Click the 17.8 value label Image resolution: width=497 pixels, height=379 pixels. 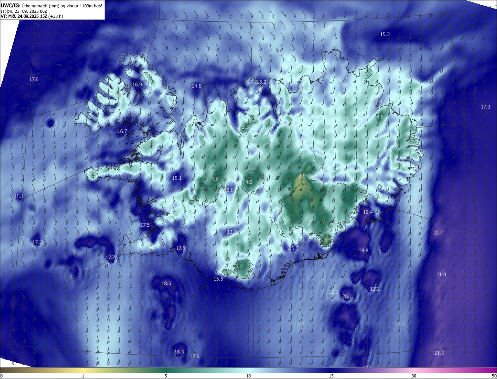pyautogui.click(x=181, y=248)
